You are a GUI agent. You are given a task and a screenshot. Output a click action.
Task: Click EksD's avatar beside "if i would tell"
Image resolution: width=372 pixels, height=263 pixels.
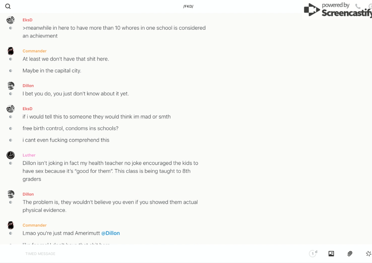(x=11, y=109)
